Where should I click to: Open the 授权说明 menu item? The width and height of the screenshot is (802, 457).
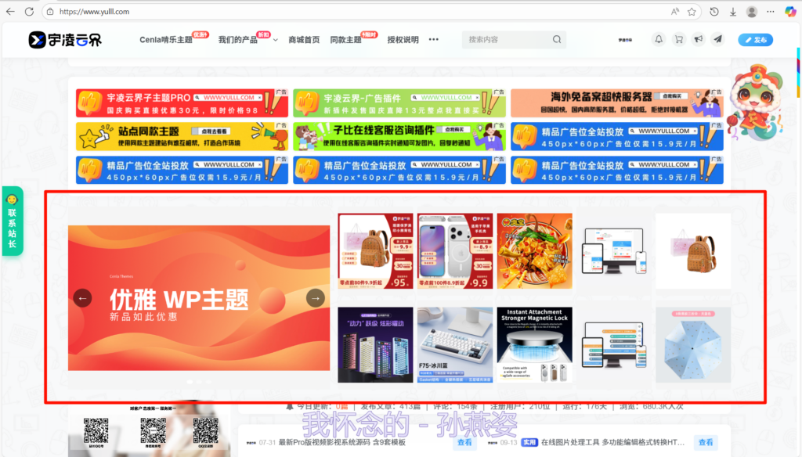point(404,39)
